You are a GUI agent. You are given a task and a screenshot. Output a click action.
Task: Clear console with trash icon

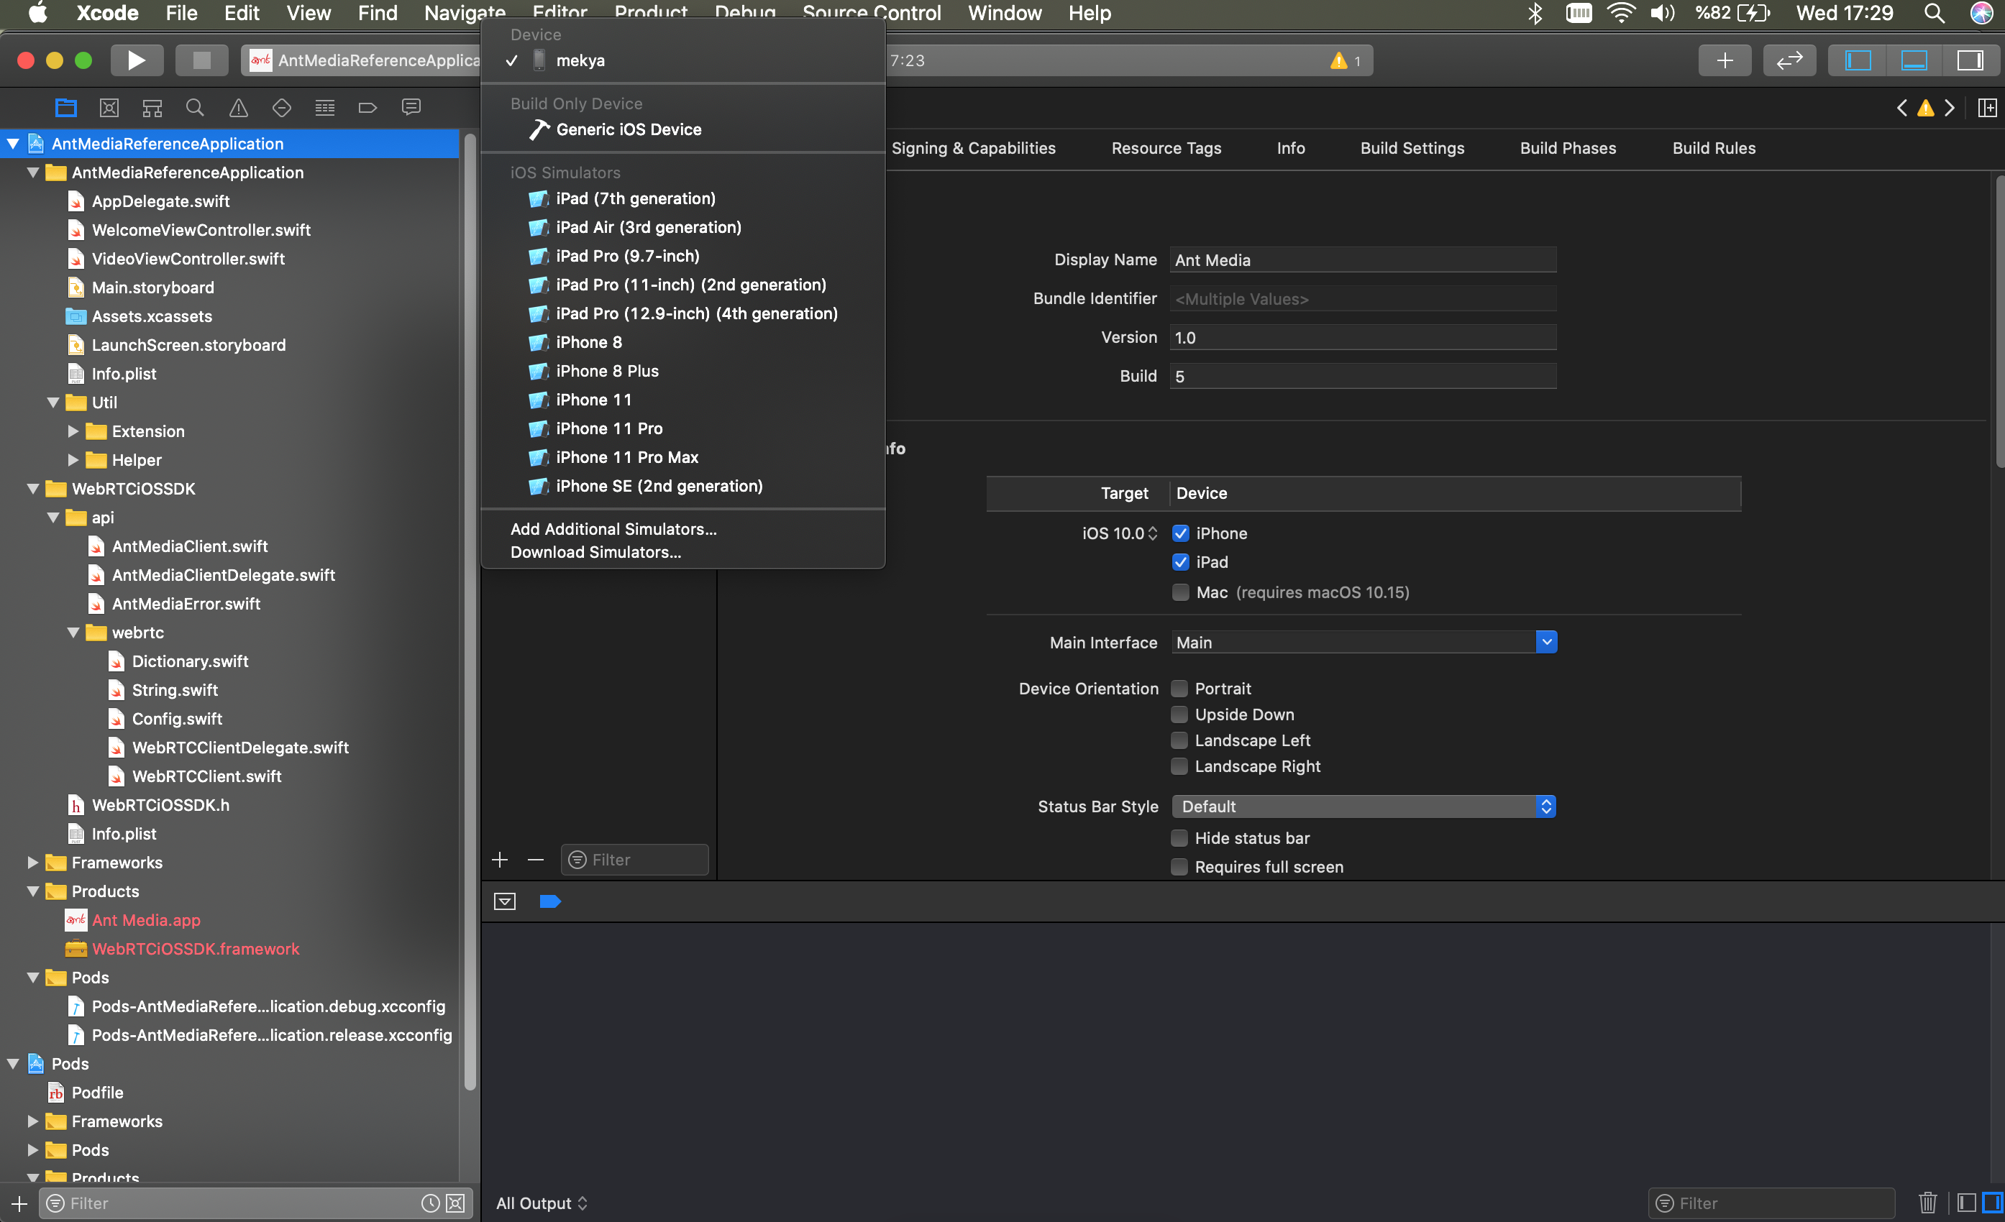tap(1928, 1203)
